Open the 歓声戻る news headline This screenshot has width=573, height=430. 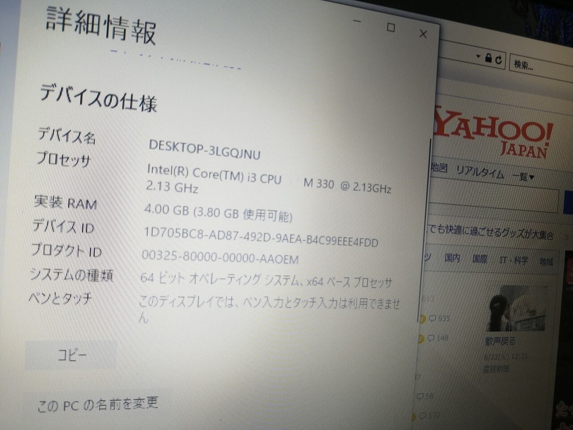pos(500,341)
